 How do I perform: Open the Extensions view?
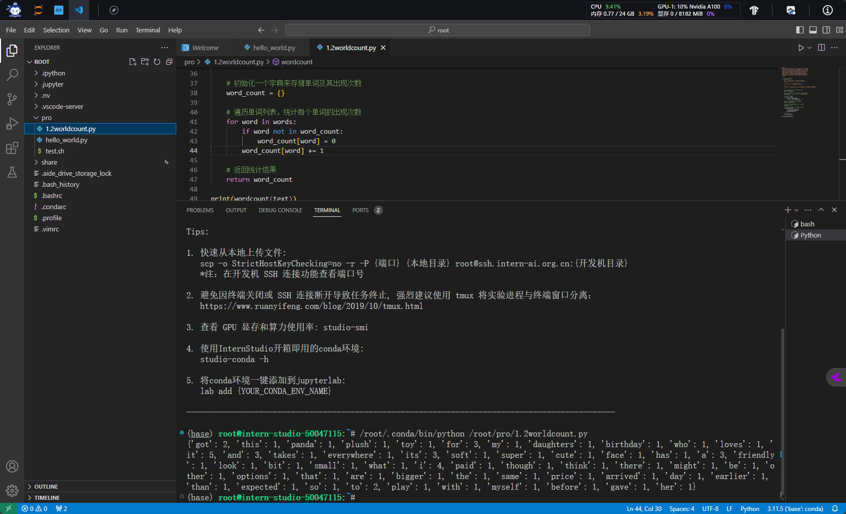tap(12, 148)
